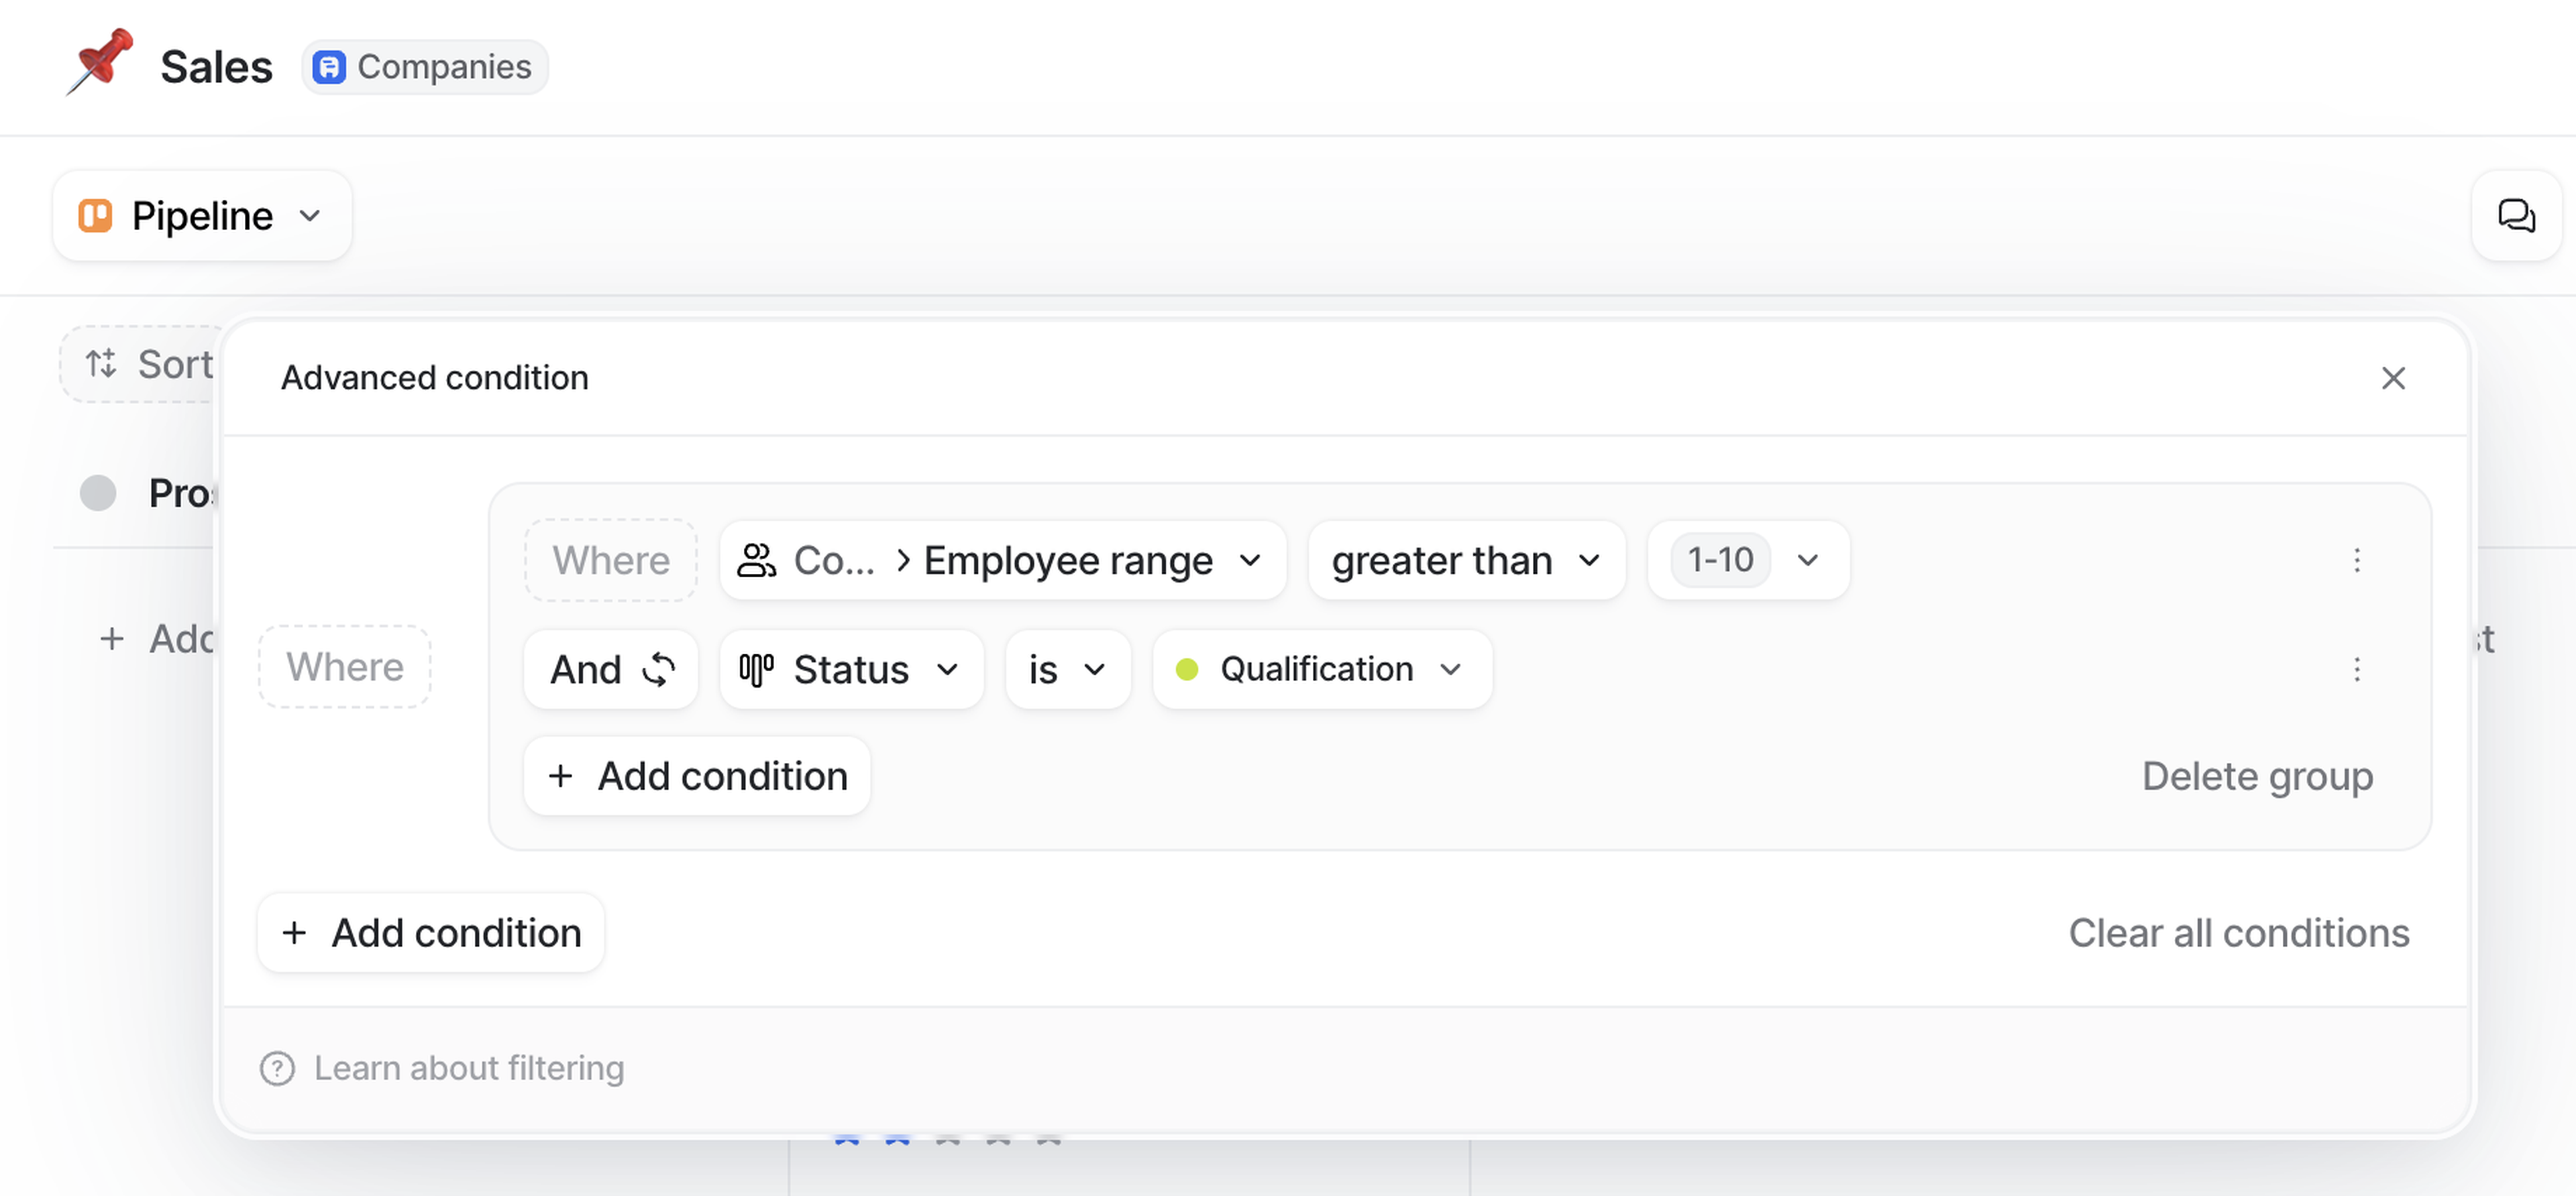
Task: Click the Companies object badge
Action: pyautogui.click(x=425, y=67)
